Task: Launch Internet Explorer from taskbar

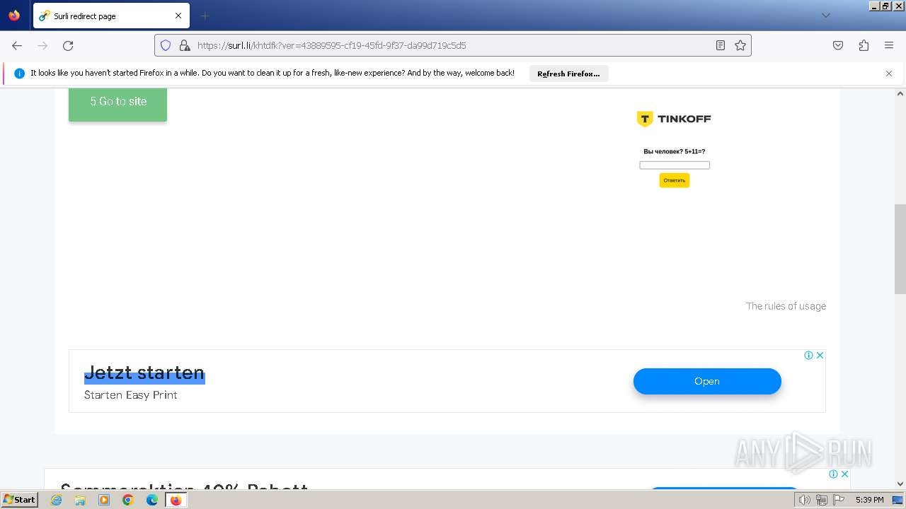Action: (x=56, y=500)
